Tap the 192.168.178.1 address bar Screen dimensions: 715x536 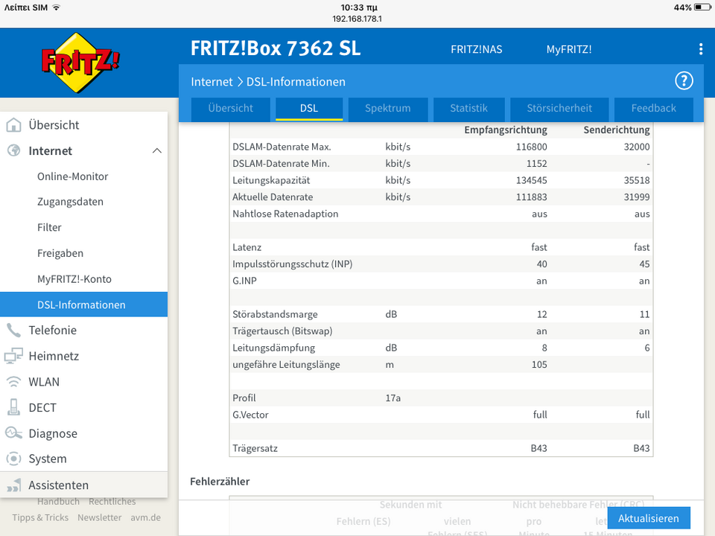tap(357, 19)
